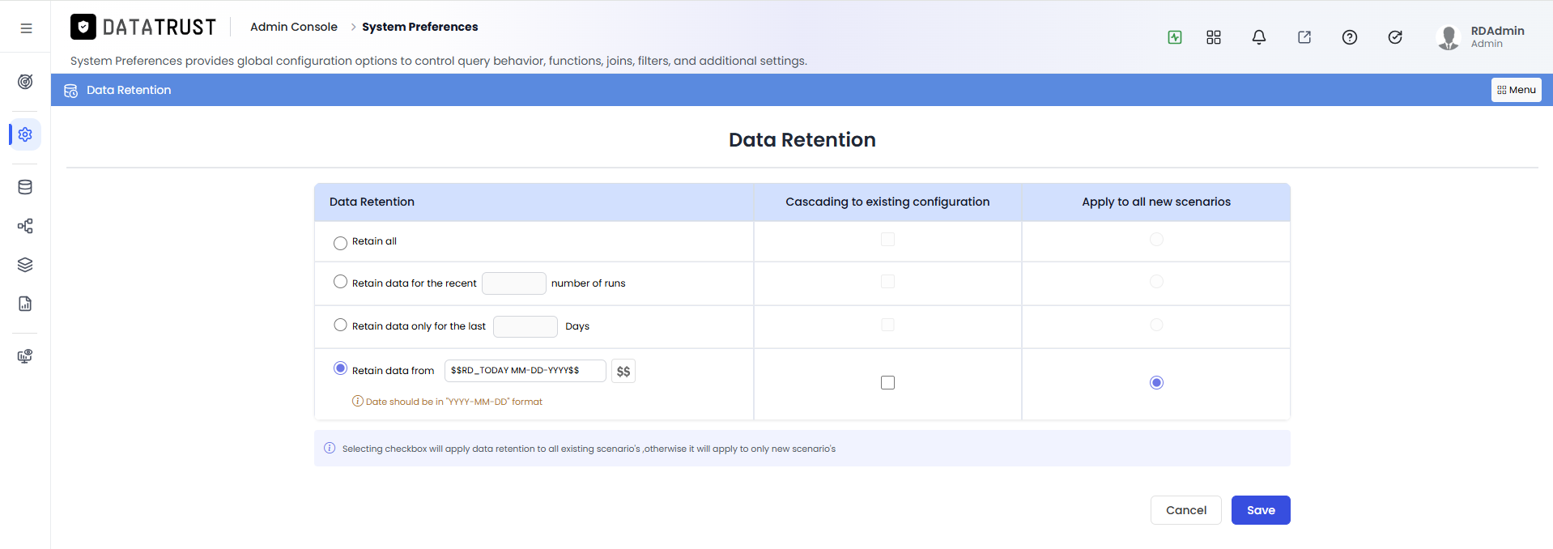Check cascading checkbox in Days row

(x=887, y=325)
